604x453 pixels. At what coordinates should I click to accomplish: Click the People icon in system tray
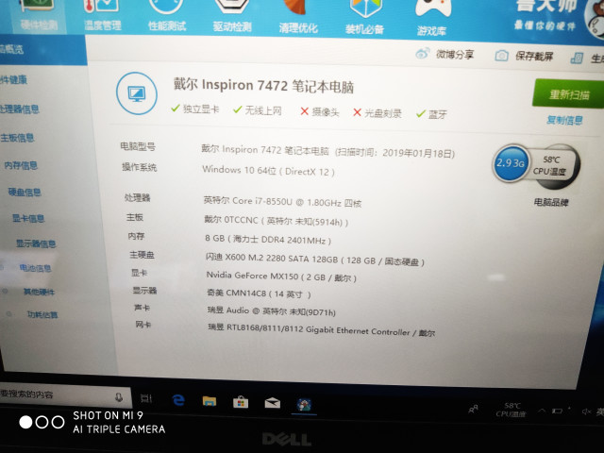[x=473, y=409]
